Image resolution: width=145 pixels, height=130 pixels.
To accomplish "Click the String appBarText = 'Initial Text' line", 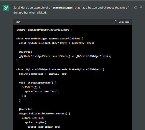I will point(44,74).
